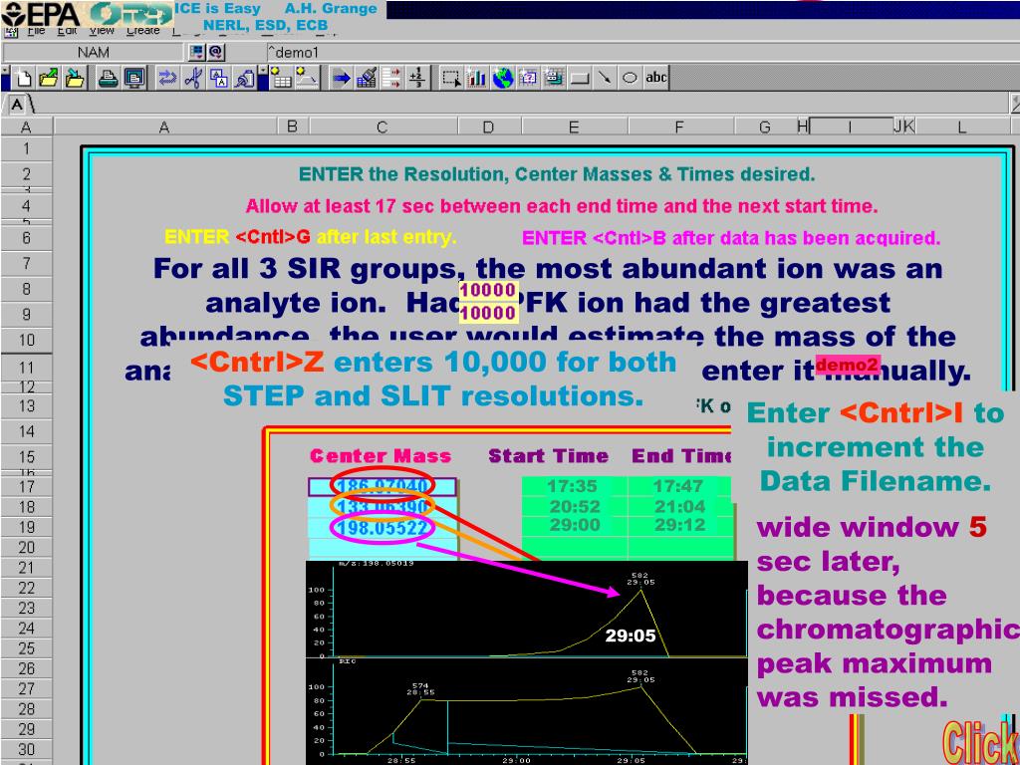Screen dimensions: 1020x765
Task: Click the Print icon
Action: [109, 79]
